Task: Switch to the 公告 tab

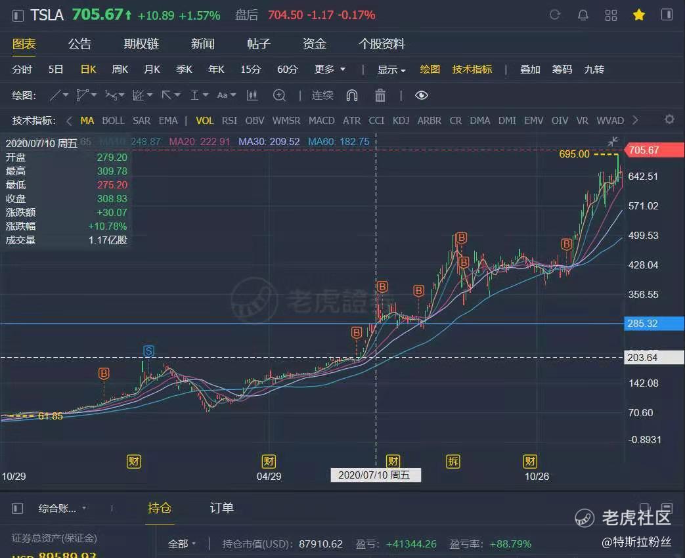Action: (79, 44)
